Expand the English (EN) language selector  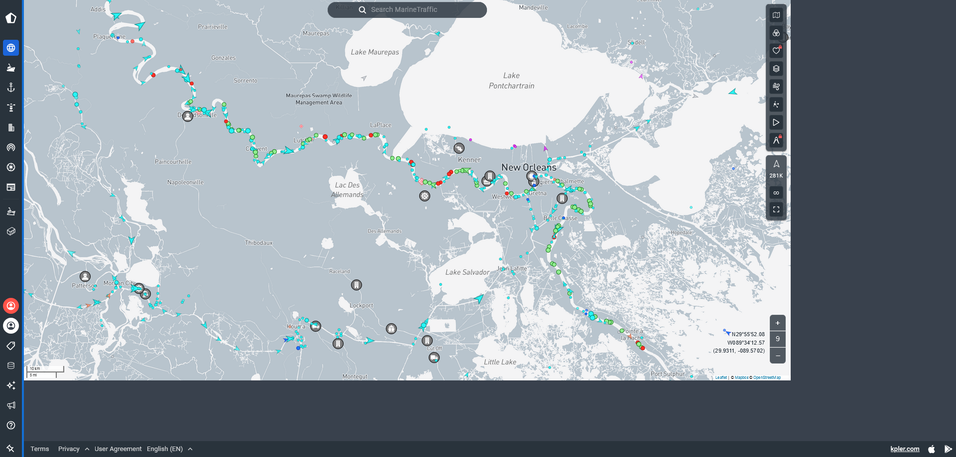[x=169, y=449]
